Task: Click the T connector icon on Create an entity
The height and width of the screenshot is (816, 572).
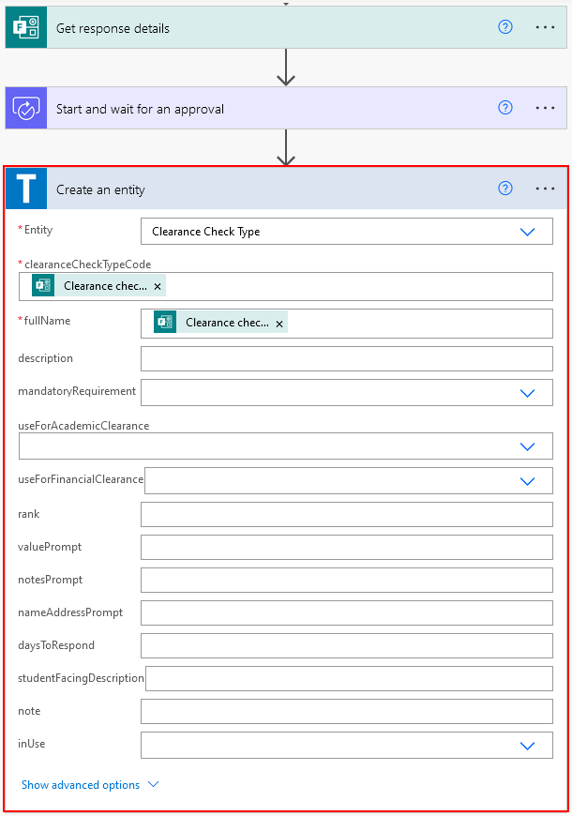Action: point(26,189)
